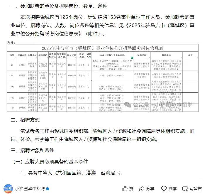The height and width of the screenshot is (194, 207).
Task: Click the table title 2025年驻马店市（驿城区）事业单位公开招聘联考岗位信息表
Action: coord(103,48)
